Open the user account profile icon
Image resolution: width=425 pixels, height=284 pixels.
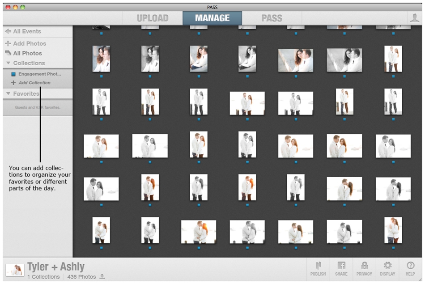pos(414,18)
